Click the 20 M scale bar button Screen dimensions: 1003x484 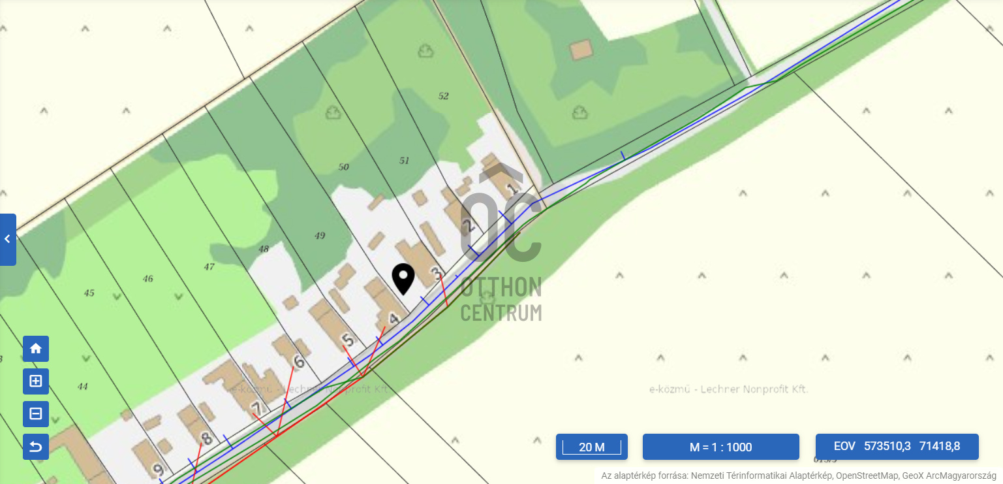pyautogui.click(x=592, y=447)
